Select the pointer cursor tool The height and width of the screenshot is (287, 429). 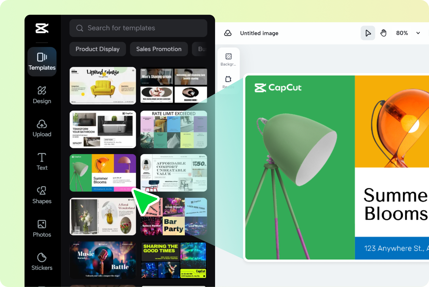368,33
